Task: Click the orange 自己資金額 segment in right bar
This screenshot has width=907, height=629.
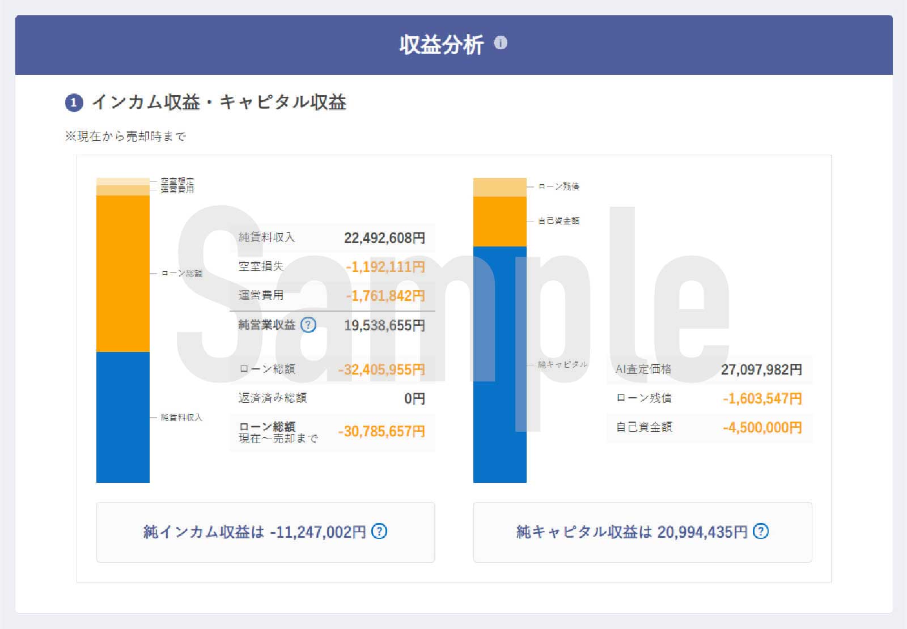Action: click(x=499, y=221)
